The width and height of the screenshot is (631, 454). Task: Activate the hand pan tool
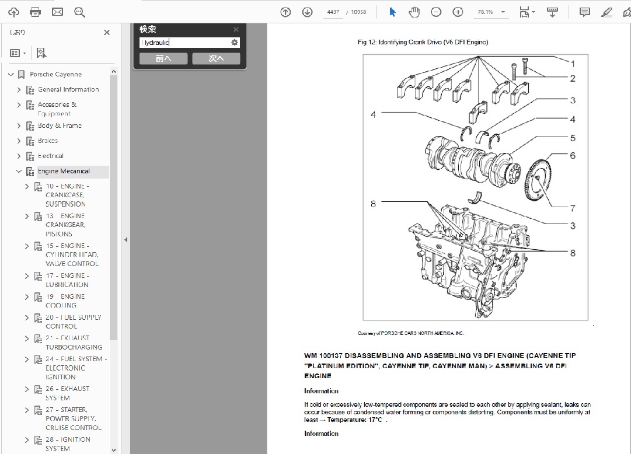click(x=414, y=12)
